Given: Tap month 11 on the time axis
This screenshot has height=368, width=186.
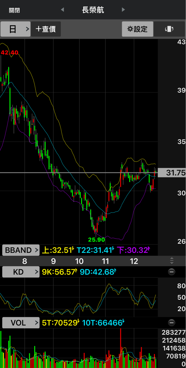Looking at the screenshot, I should click(105, 261).
